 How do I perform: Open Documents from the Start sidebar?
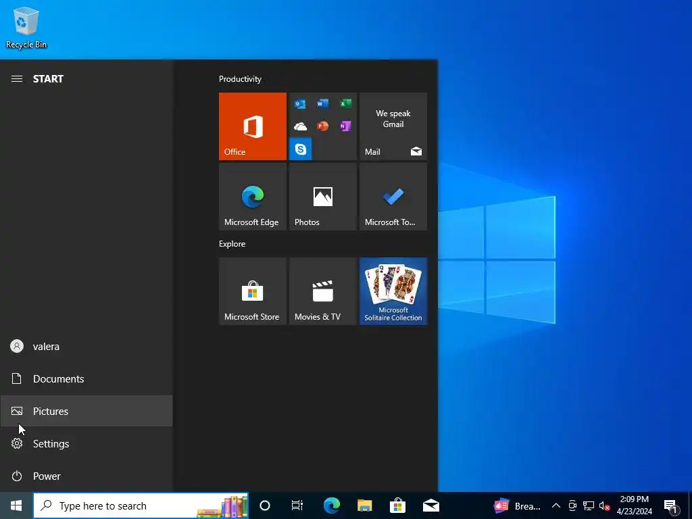tap(86, 378)
